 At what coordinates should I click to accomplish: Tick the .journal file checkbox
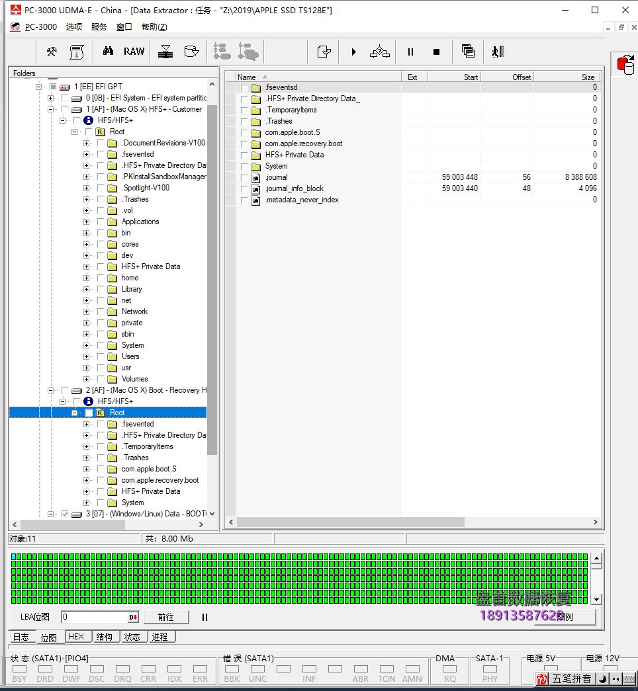tap(244, 178)
